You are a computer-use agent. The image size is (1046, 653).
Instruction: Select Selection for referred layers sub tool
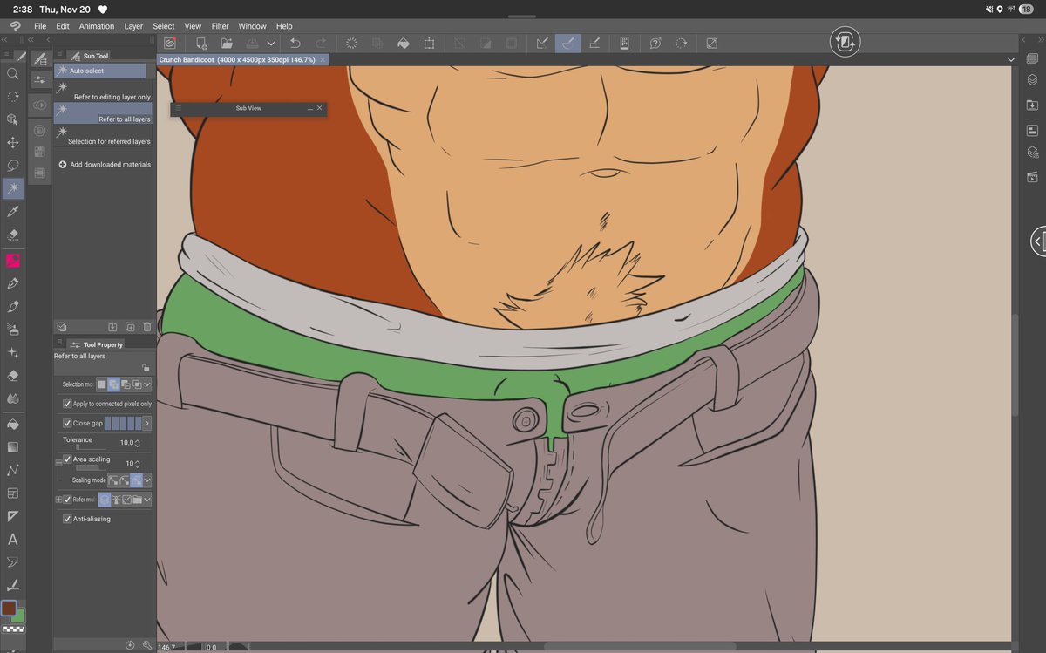(x=103, y=136)
